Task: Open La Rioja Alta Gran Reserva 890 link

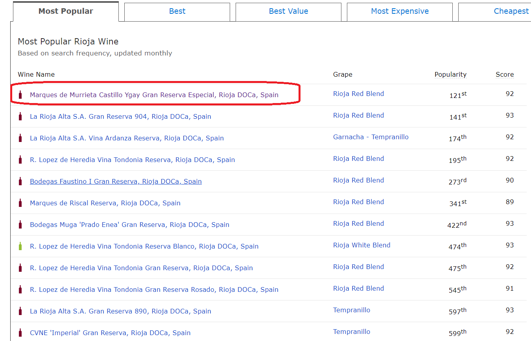Action: click(x=120, y=311)
